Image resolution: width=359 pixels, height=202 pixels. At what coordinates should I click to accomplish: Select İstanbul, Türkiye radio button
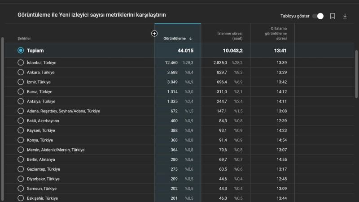21,63
